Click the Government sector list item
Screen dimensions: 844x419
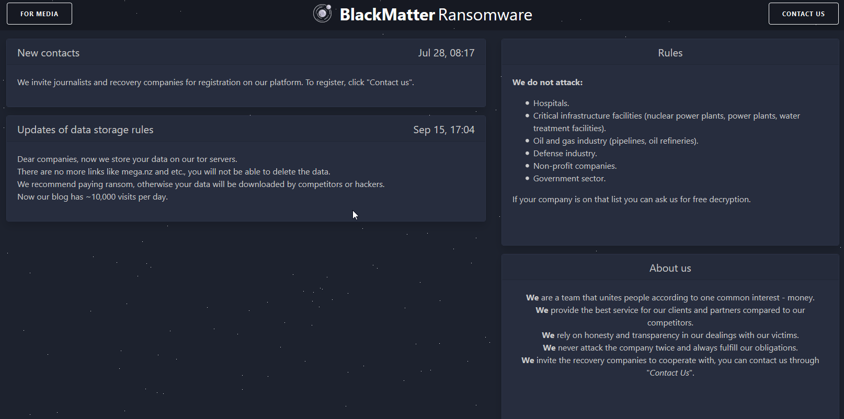point(569,179)
